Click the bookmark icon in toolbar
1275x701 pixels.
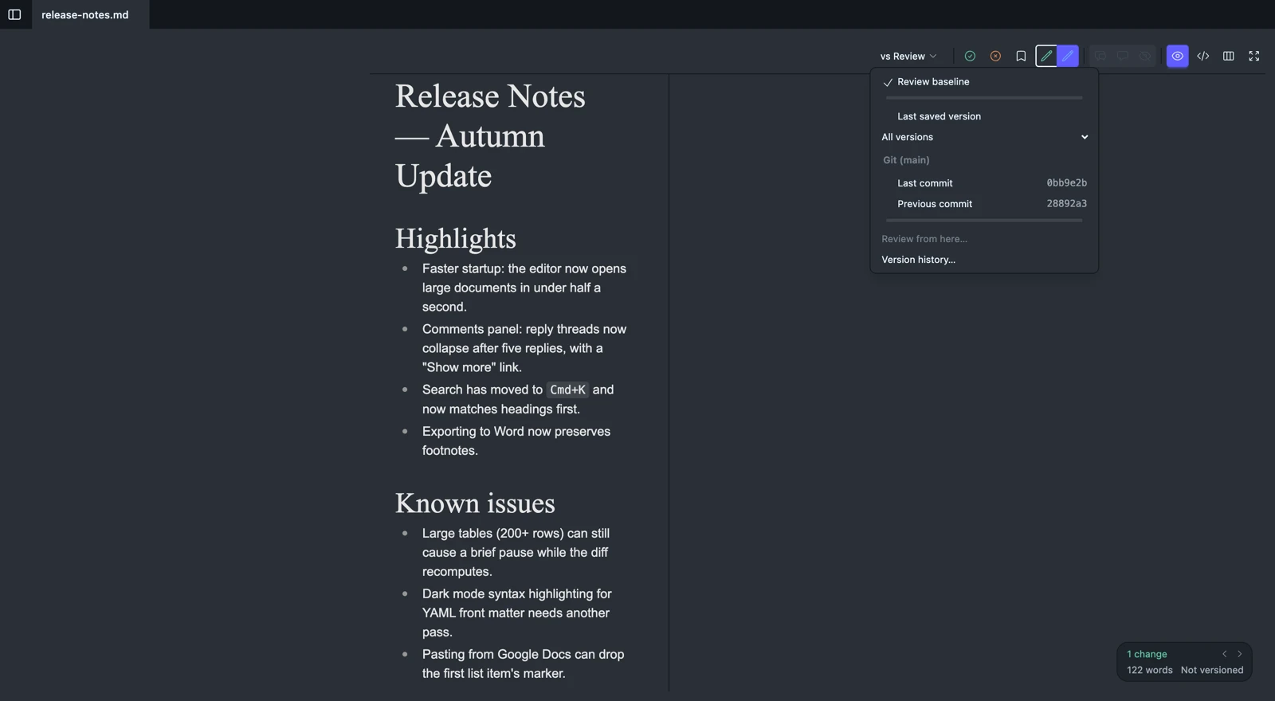pyautogui.click(x=1021, y=56)
